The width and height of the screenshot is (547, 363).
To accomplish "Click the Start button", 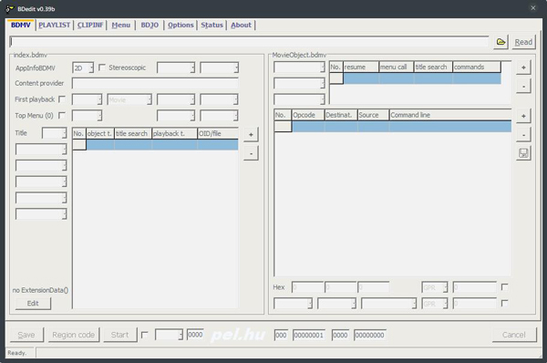I will click(x=120, y=335).
